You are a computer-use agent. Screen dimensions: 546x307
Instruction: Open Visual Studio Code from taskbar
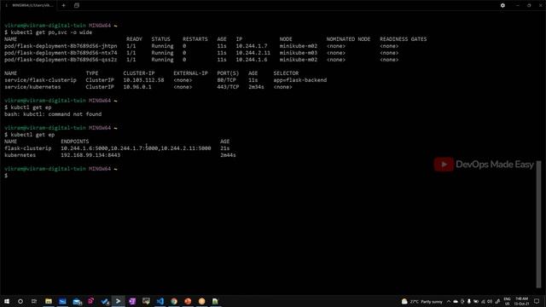coord(160,301)
